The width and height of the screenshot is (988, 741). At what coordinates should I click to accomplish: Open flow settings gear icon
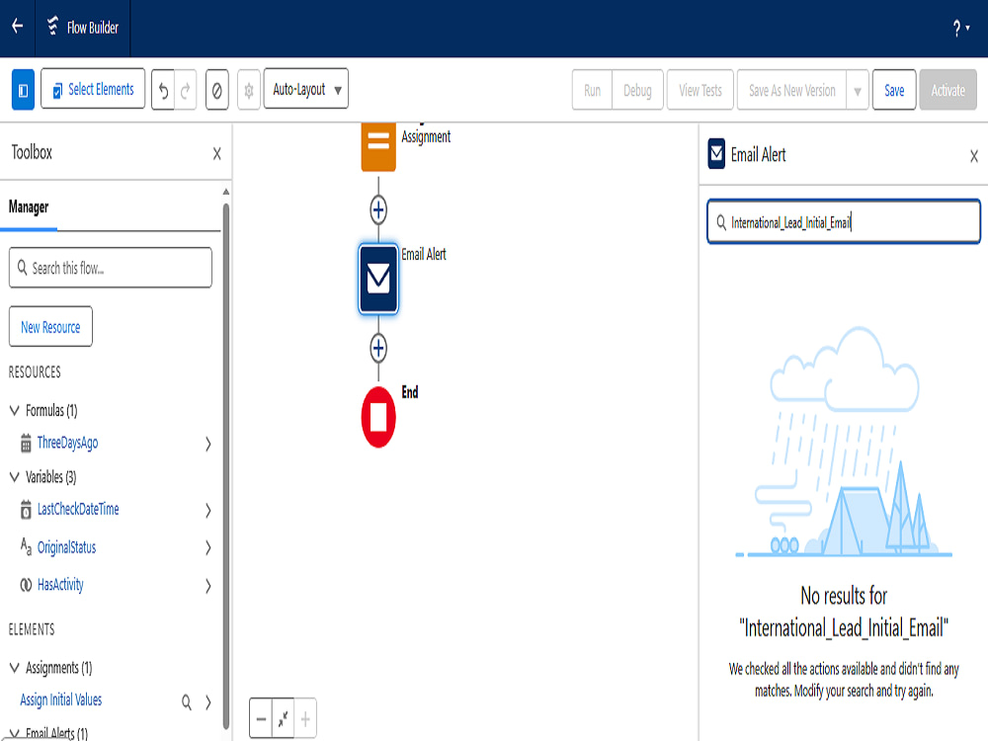tap(249, 90)
